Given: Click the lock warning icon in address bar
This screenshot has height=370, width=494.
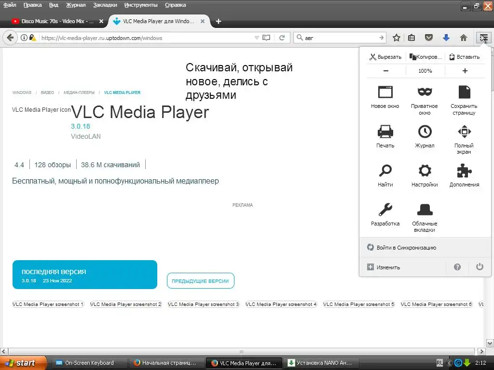Looking at the screenshot, I should click(x=32, y=38).
